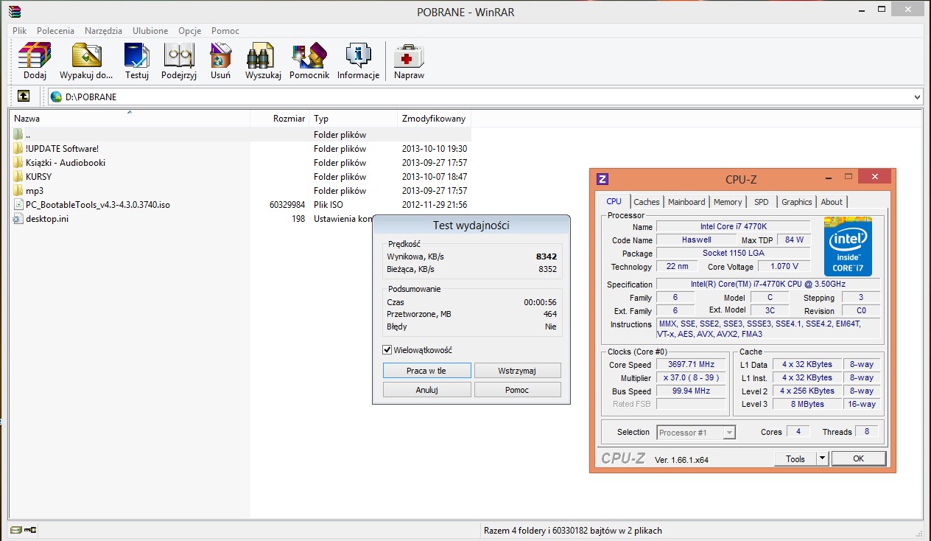Switch to the Mainboard tab in CPU-Z
Screen dimensions: 931x541
tap(686, 202)
